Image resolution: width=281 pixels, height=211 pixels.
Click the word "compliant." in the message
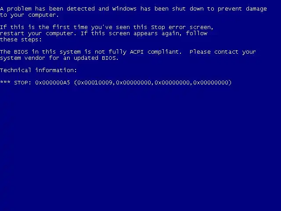(165, 52)
